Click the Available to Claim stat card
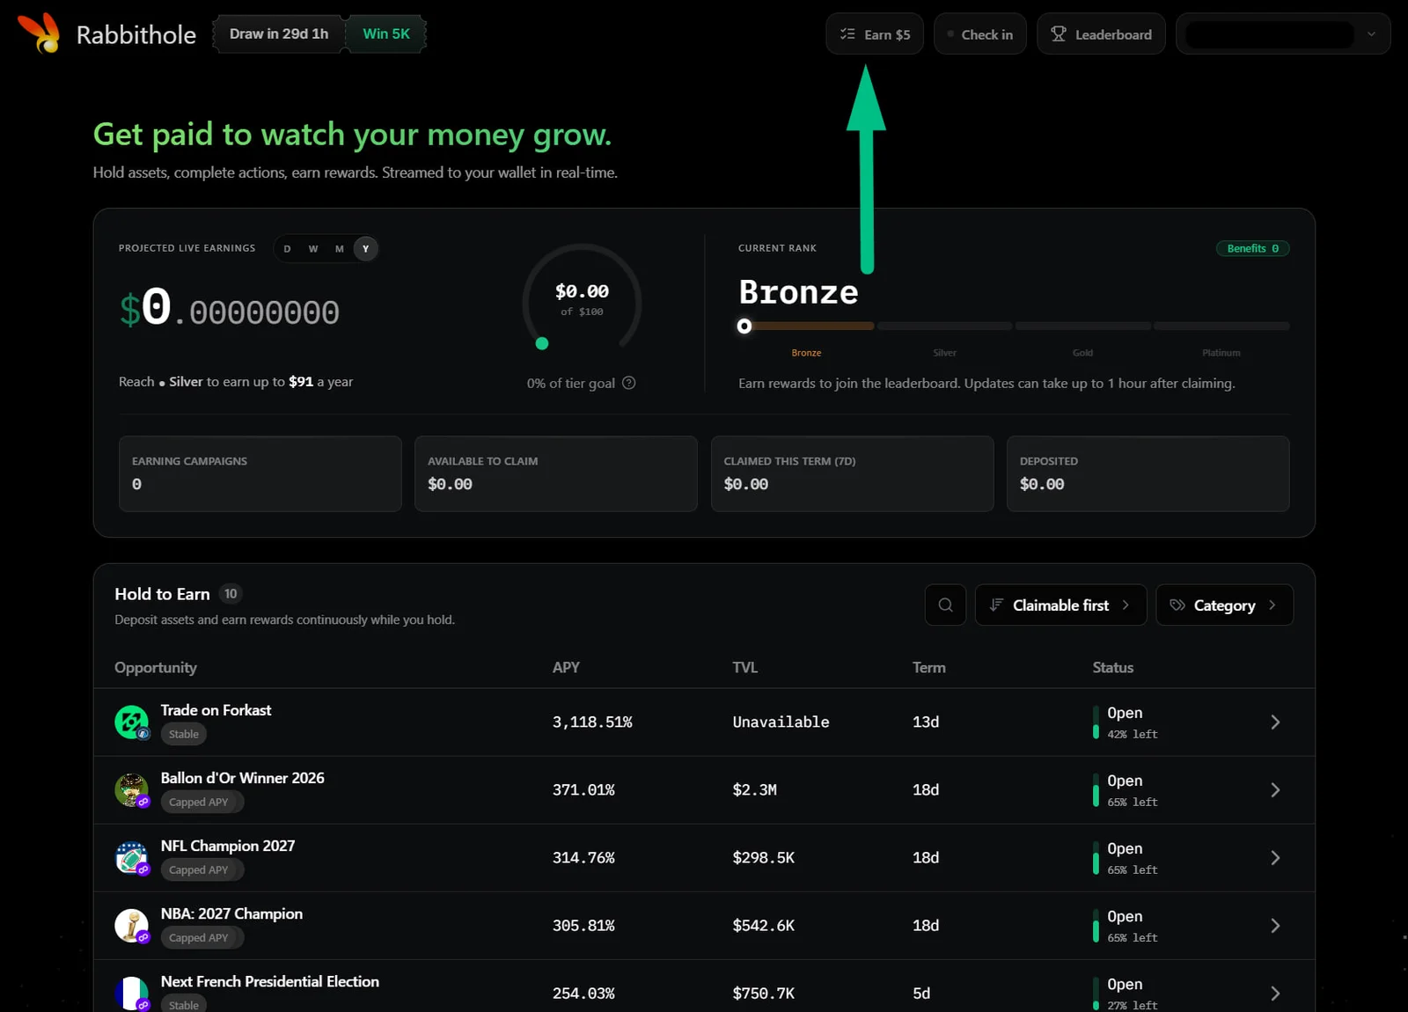This screenshot has height=1012, width=1408. 556,473
